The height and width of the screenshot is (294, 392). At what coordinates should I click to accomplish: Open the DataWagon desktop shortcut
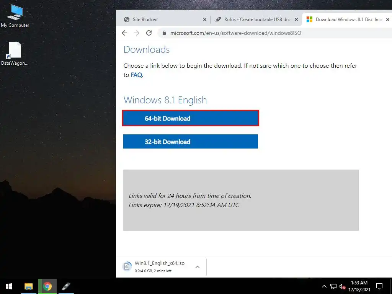coord(15,54)
